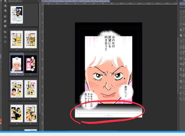The height and width of the screenshot is (136, 185).
Task: Select page 9 thumbnail in page manager
Action: (17, 113)
